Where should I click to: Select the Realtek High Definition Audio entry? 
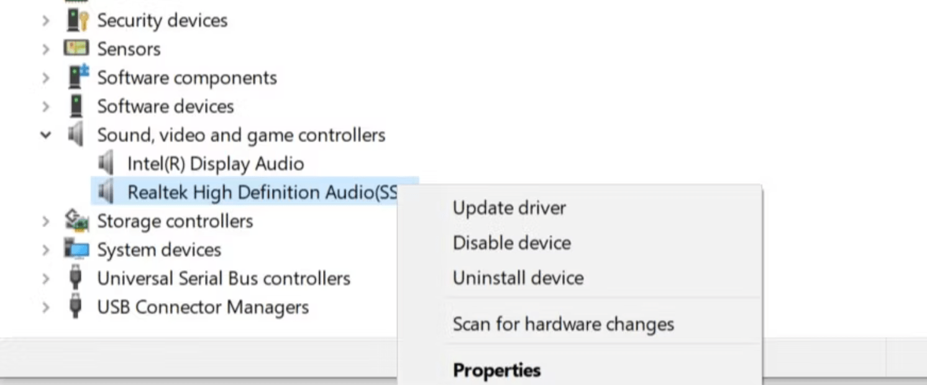click(261, 192)
